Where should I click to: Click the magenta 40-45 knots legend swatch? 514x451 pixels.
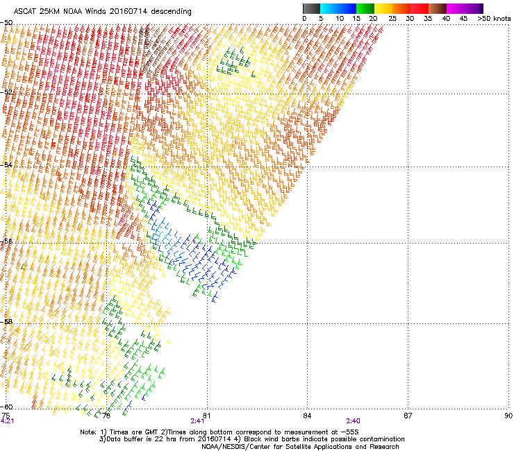tap(456, 8)
